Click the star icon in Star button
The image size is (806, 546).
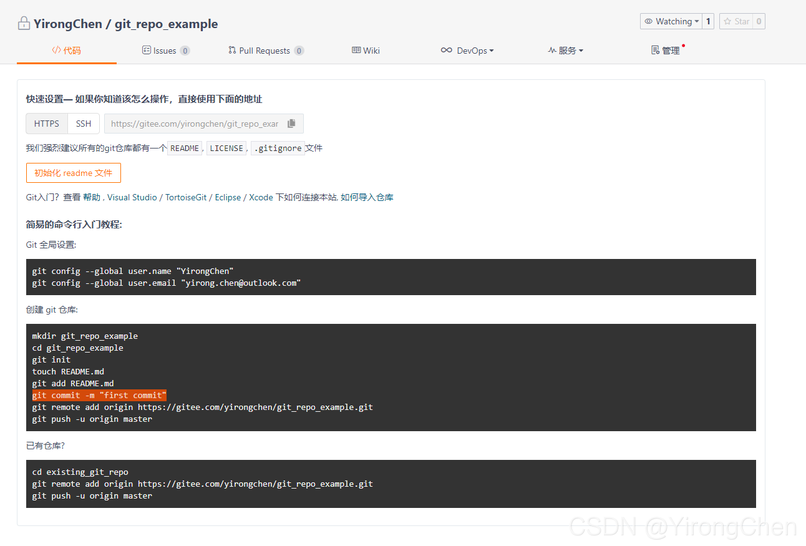coord(727,21)
